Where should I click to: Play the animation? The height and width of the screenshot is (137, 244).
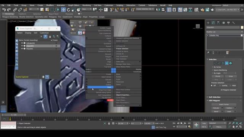tap(181, 123)
